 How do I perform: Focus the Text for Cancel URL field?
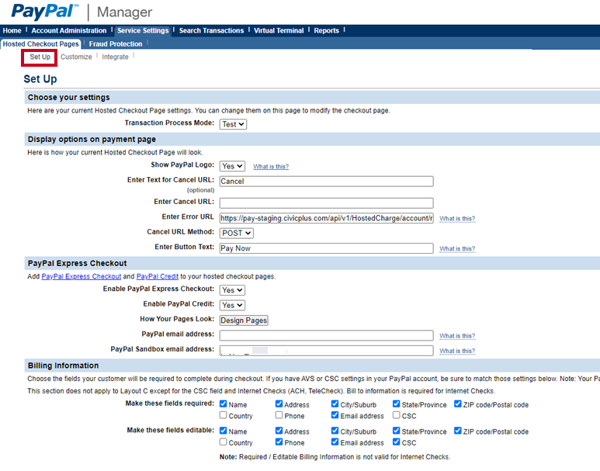tap(327, 182)
